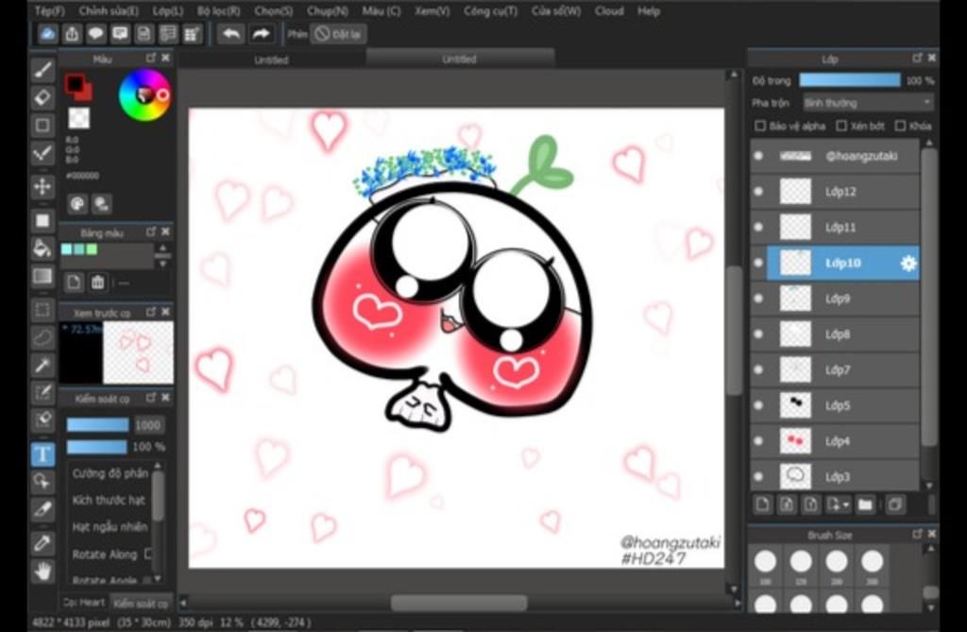Toggle the Bảo vệ alpha checkbox
Viewport: 967px width, 632px height.
[x=760, y=126]
